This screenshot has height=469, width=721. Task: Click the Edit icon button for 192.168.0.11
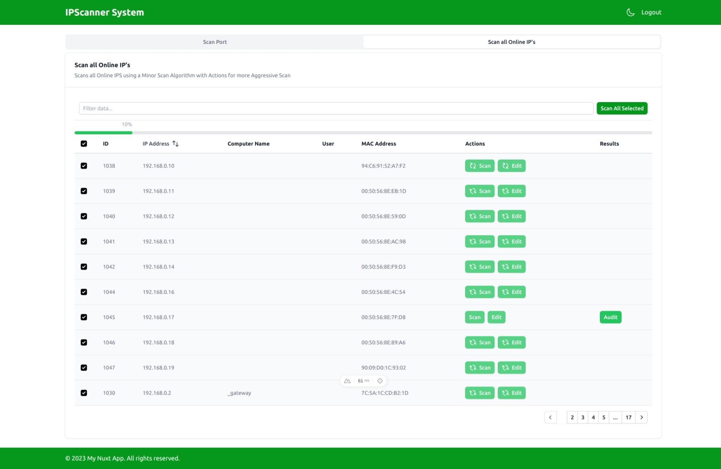pos(511,191)
